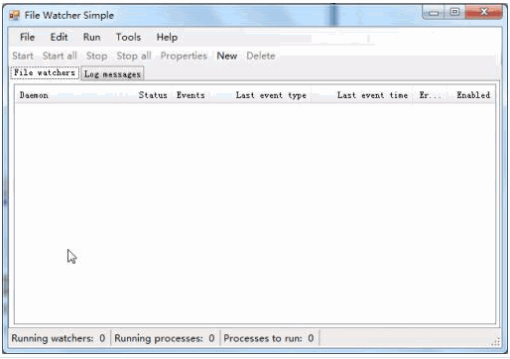510x359 pixels.
Task: Close the File Watcher Simple window
Action: coord(484,12)
